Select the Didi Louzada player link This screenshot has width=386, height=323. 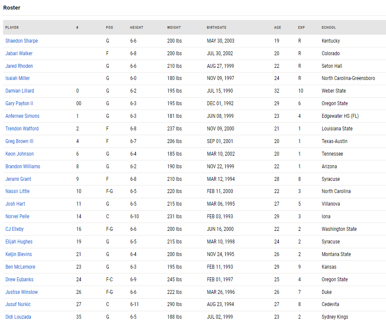click(x=18, y=317)
